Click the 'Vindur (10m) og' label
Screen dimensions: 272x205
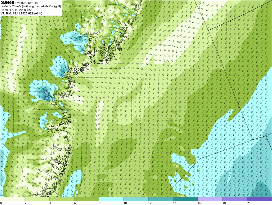27,3
